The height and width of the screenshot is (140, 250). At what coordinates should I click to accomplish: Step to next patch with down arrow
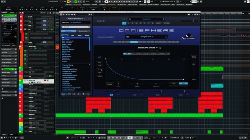coord(74,94)
